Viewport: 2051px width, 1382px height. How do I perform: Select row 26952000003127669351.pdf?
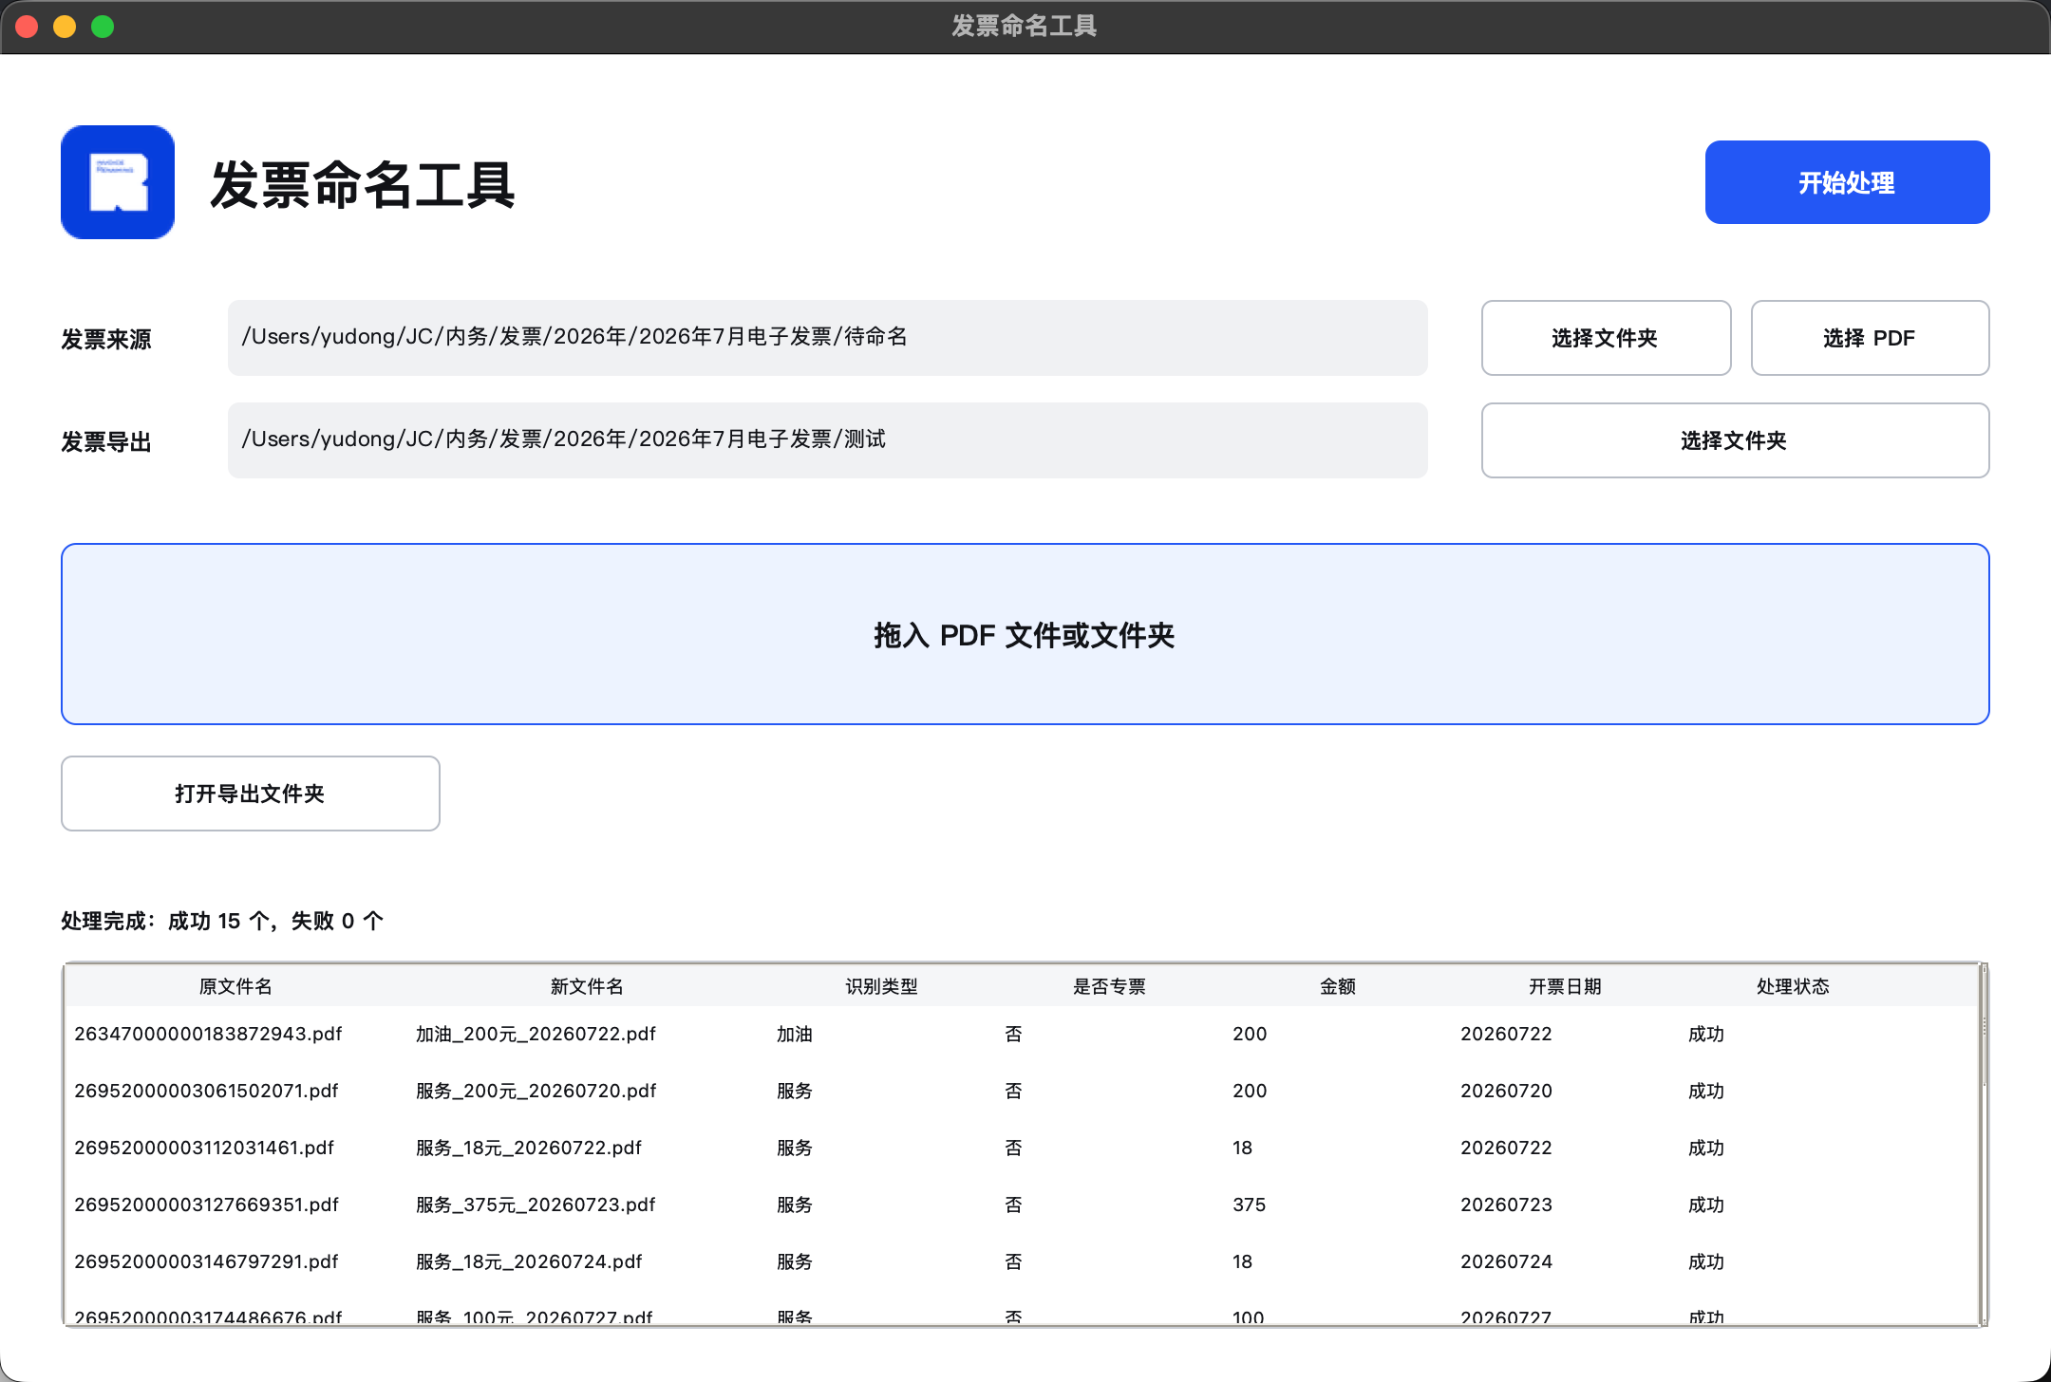[x=1022, y=1205]
